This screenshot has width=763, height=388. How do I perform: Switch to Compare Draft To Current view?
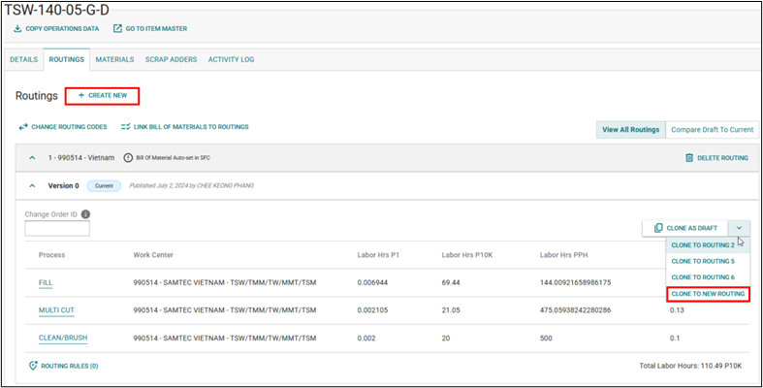(712, 129)
